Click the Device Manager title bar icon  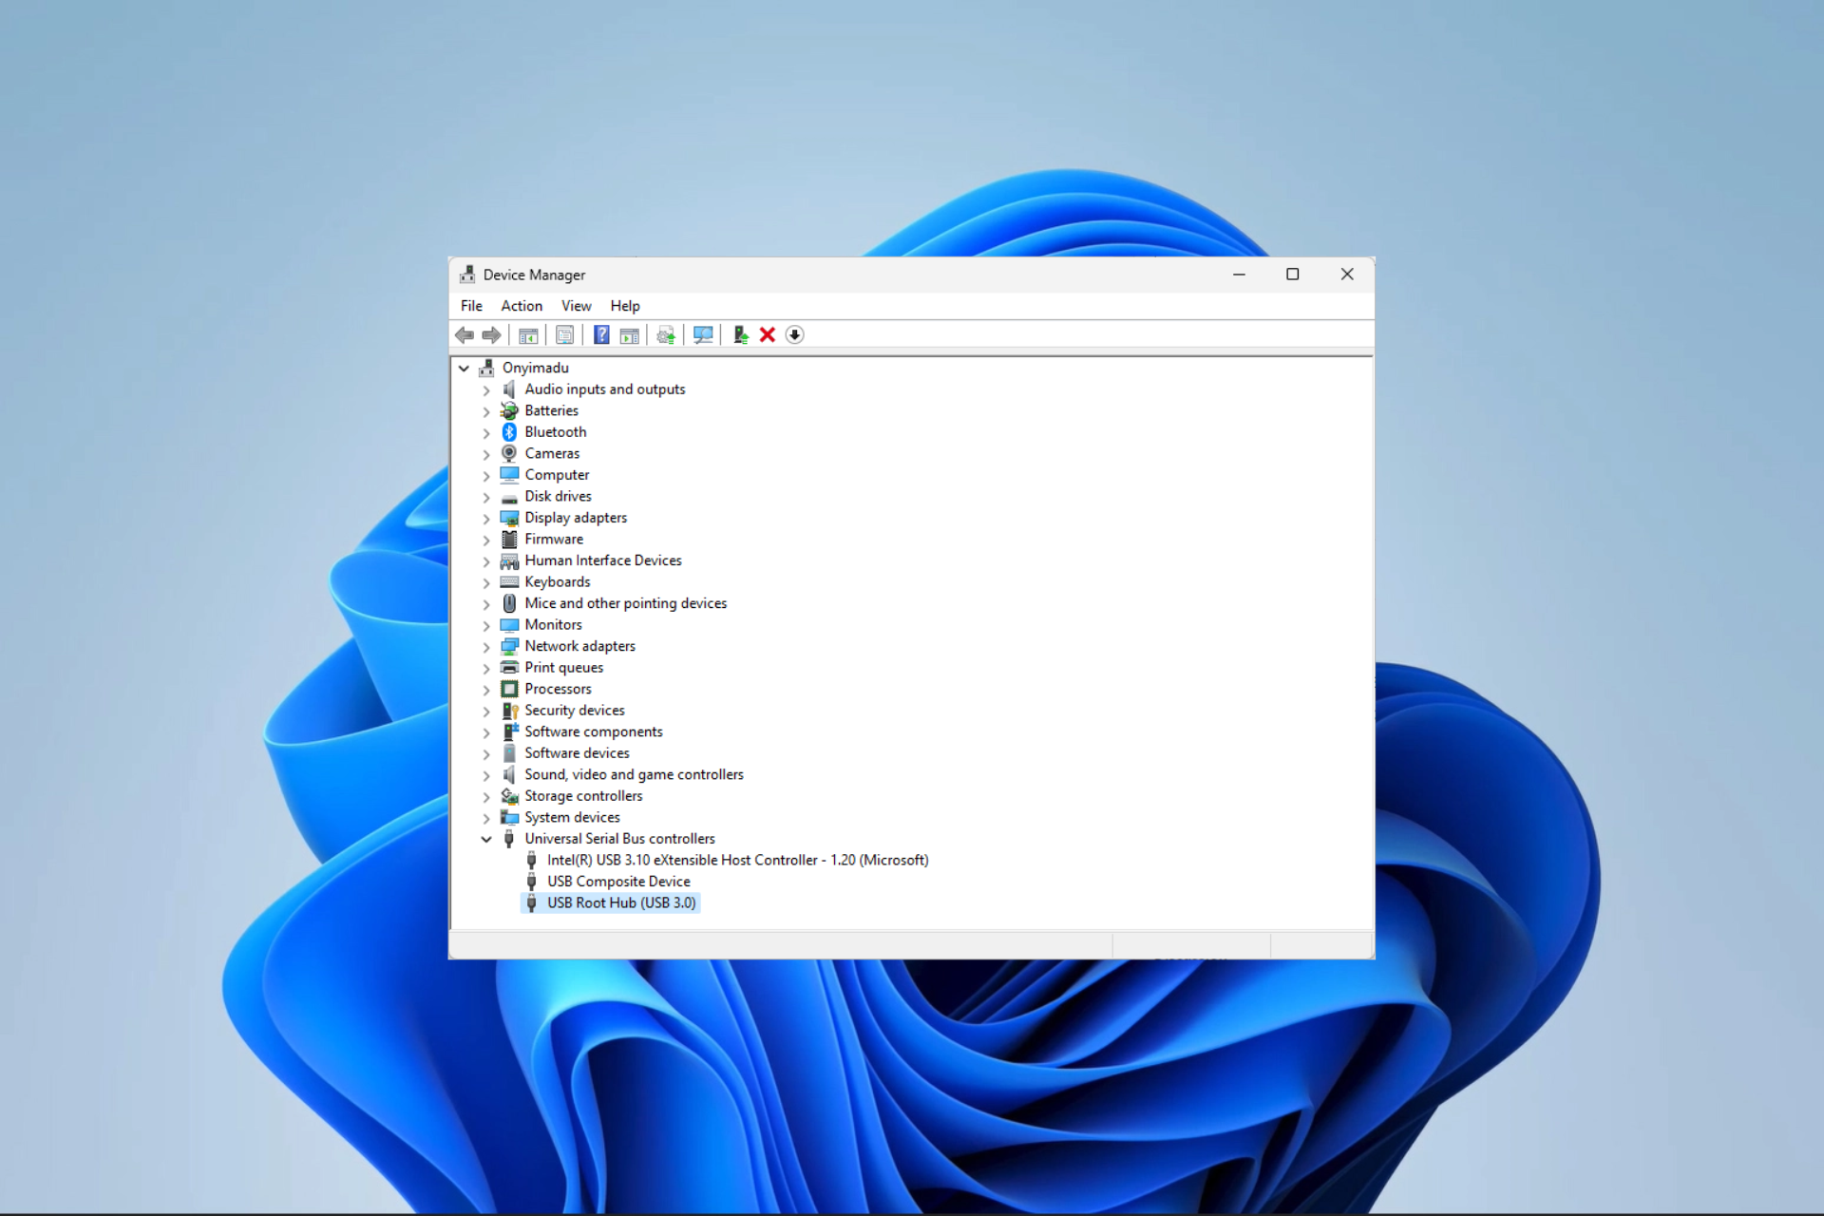(x=466, y=275)
